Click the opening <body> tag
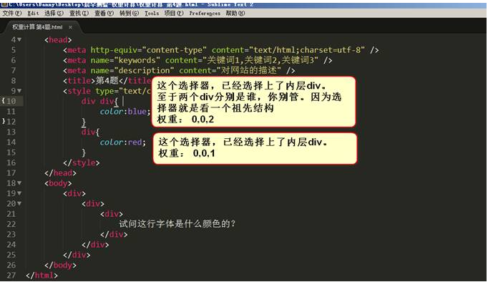The height and width of the screenshot is (282, 488). tap(58, 183)
